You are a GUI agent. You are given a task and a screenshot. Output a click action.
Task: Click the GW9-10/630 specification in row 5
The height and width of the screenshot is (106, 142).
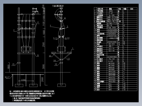pos(112,19)
